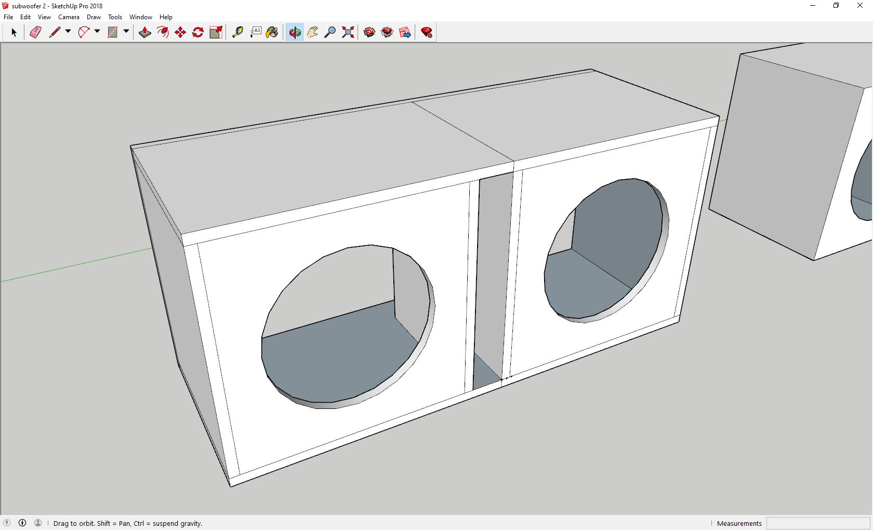
Task: Expand the Line tool dropdown arrow
Action: pyautogui.click(x=68, y=32)
